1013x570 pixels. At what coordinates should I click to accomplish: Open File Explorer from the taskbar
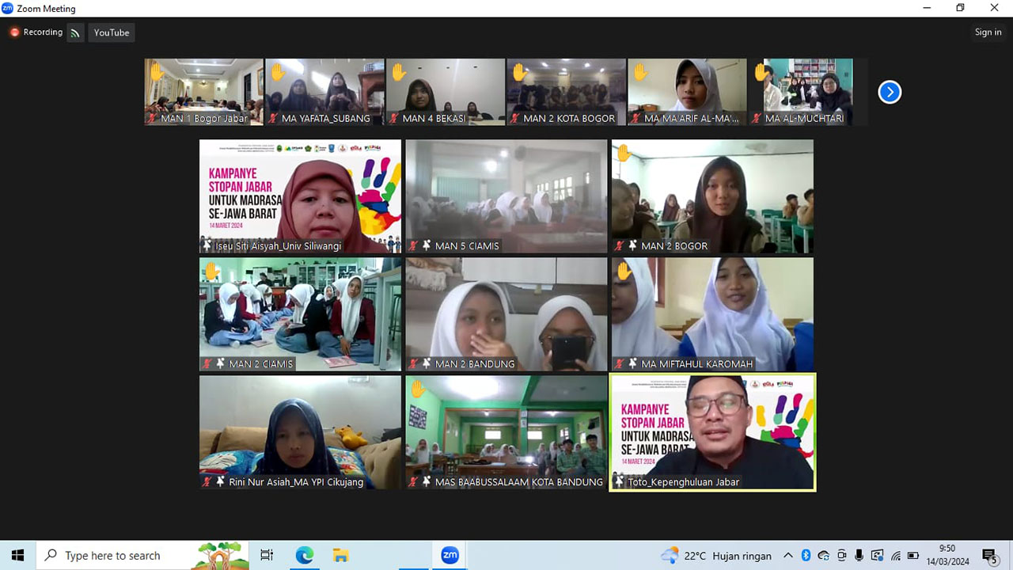pyautogui.click(x=340, y=555)
